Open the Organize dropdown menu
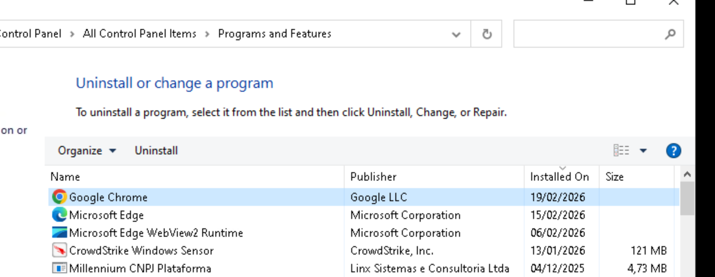 [87, 150]
